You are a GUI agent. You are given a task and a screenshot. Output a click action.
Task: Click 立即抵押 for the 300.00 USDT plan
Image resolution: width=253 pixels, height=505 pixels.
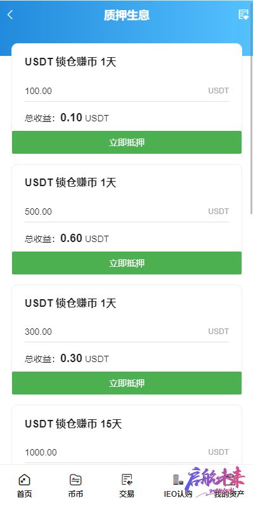[x=127, y=383]
